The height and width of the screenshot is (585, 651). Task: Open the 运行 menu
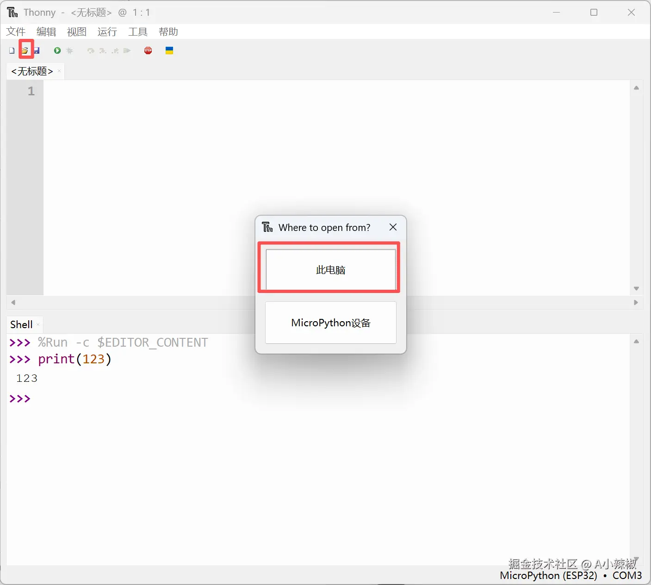click(x=107, y=31)
